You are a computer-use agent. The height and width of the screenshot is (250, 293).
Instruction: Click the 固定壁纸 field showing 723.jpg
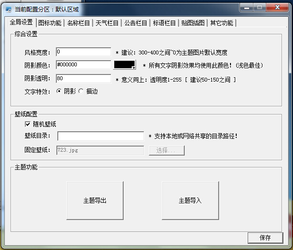(x=100, y=150)
